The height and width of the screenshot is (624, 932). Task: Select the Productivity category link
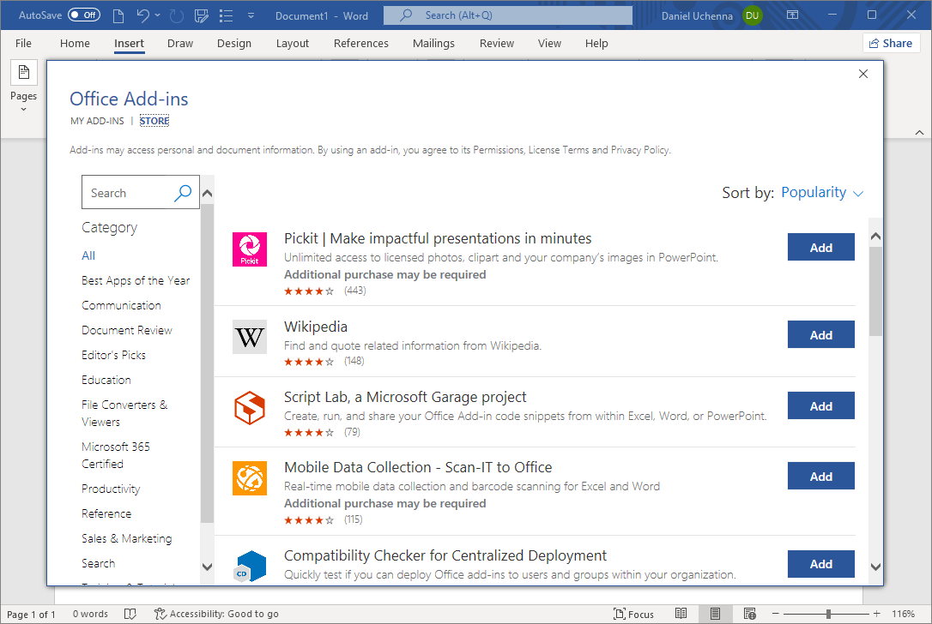tap(111, 489)
